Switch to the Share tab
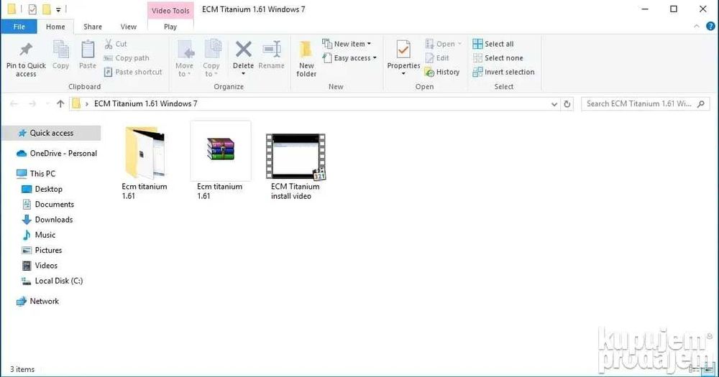 [x=93, y=27]
